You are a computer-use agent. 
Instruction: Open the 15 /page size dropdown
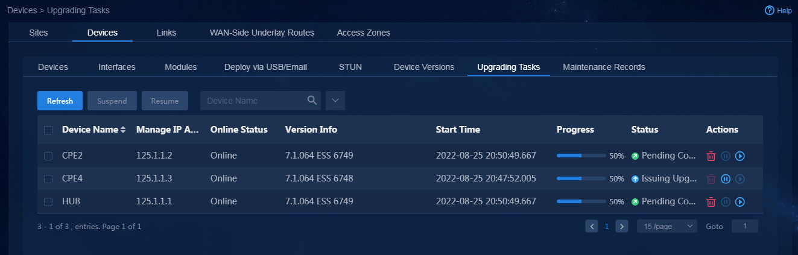[667, 226]
